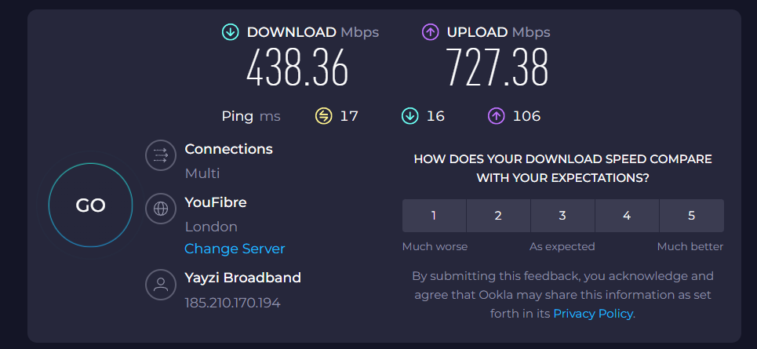The height and width of the screenshot is (349, 757).
Task: Click the teal download latency icon next to 16
Action: pos(410,116)
